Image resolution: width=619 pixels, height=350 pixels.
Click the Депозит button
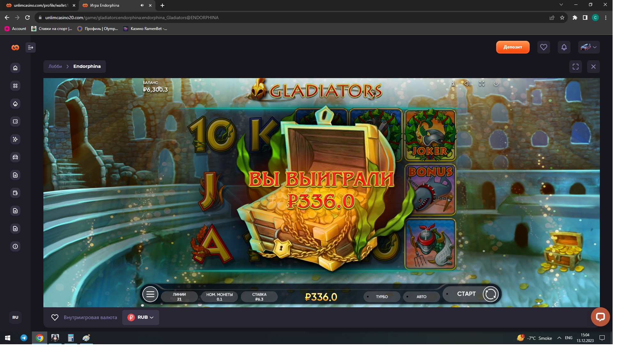[x=512, y=47]
